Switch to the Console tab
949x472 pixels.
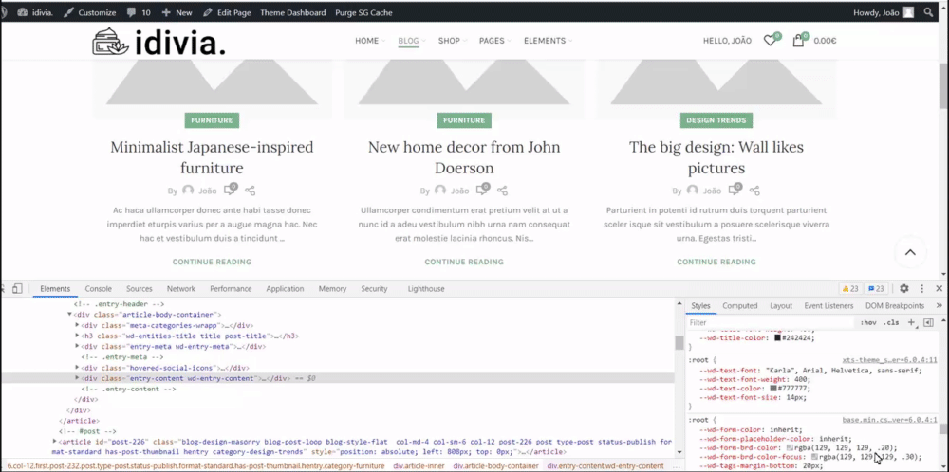pos(98,289)
